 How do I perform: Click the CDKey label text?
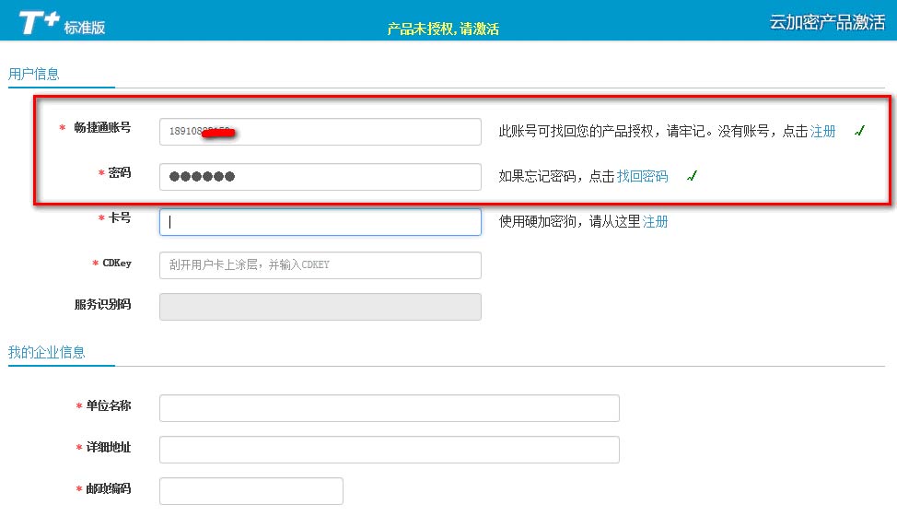click(117, 264)
